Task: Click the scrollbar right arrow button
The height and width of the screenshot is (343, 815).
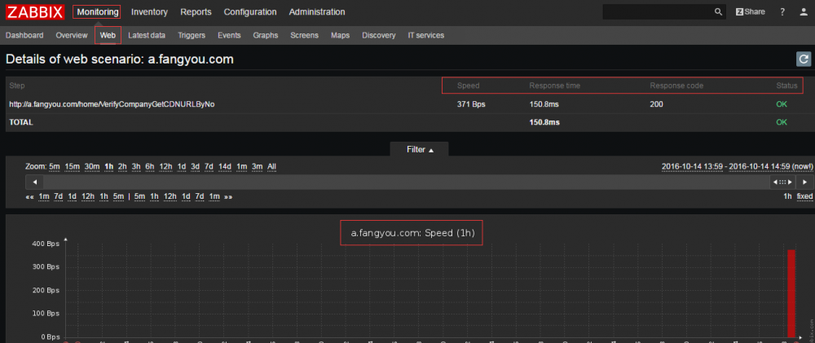Action: pyautogui.click(x=804, y=182)
